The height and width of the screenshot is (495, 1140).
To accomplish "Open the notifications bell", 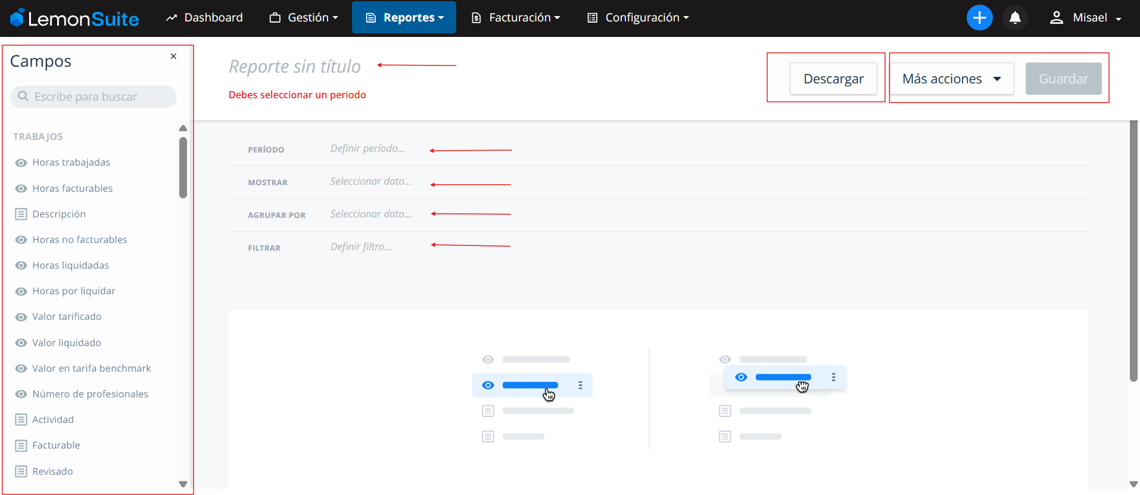I will pyautogui.click(x=1016, y=18).
